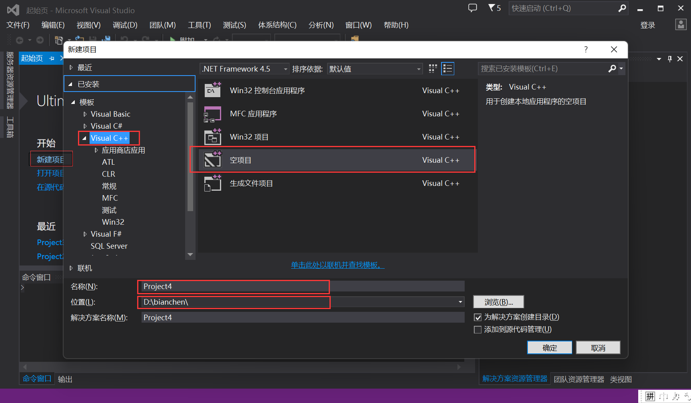Select the 空项目 template icon
Viewport: 691px width, 403px height.
(x=213, y=160)
